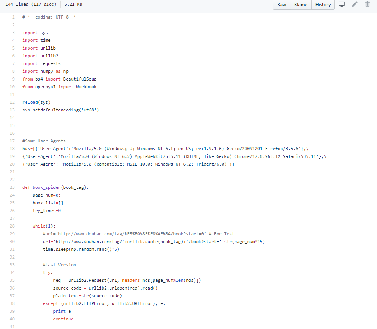Click 'import time' code line
The width and height of the screenshot is (377, 329).
[36, 40]
